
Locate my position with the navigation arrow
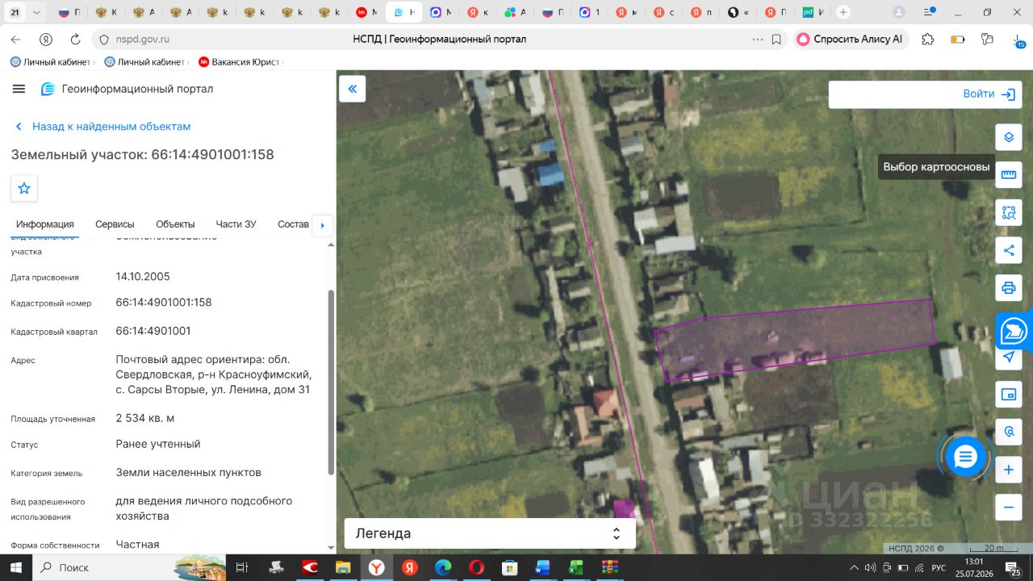click(x=1009, y=357)
